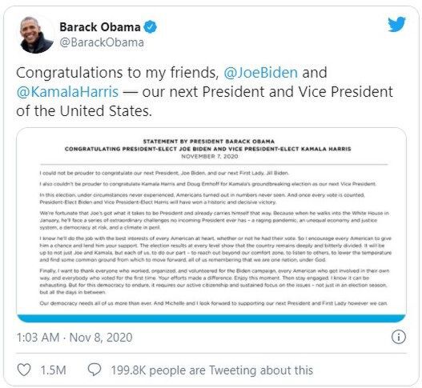
Task: Open the timestamp 1:03 AM Nov 8, 2020
Action: tap(74, 338)
